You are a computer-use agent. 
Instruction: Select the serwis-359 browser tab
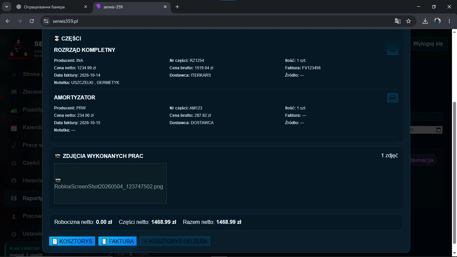tap(132, 7)
